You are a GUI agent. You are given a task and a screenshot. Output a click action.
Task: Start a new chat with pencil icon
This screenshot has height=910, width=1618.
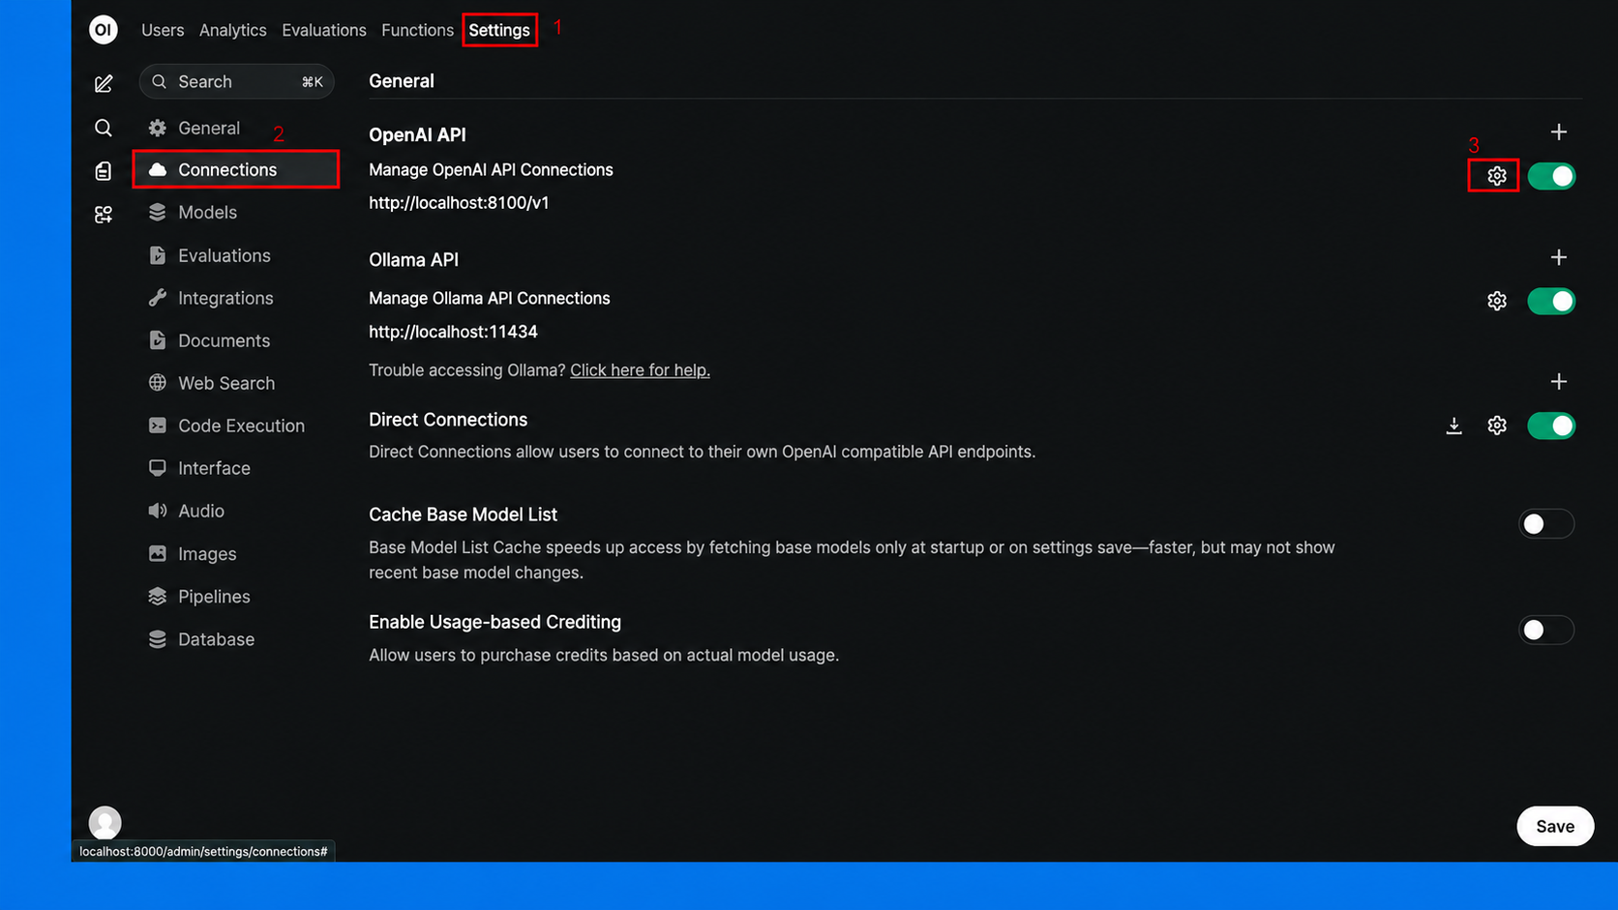tap(104, 84)
